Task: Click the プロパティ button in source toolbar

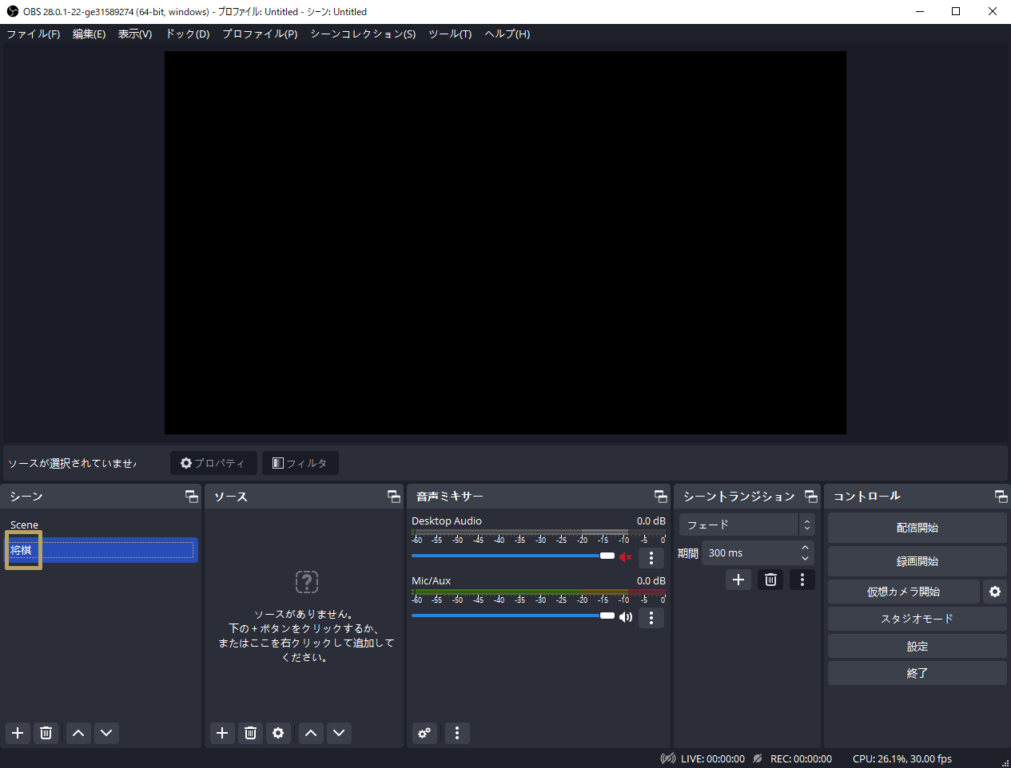Action: pos(213,463)
